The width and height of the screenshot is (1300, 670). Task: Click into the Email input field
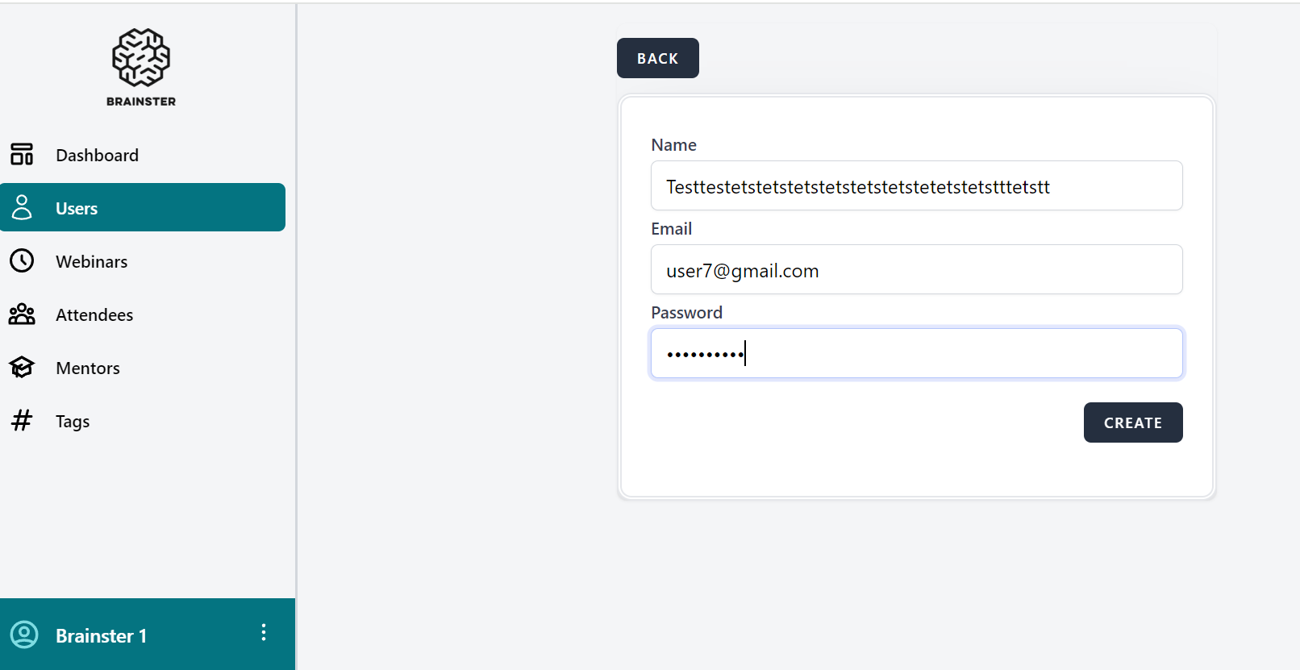tap(916, 270)
